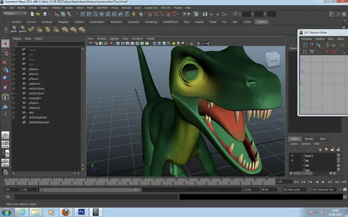
Task: Switch to four view layout
Action: click(x=5, y=144)
